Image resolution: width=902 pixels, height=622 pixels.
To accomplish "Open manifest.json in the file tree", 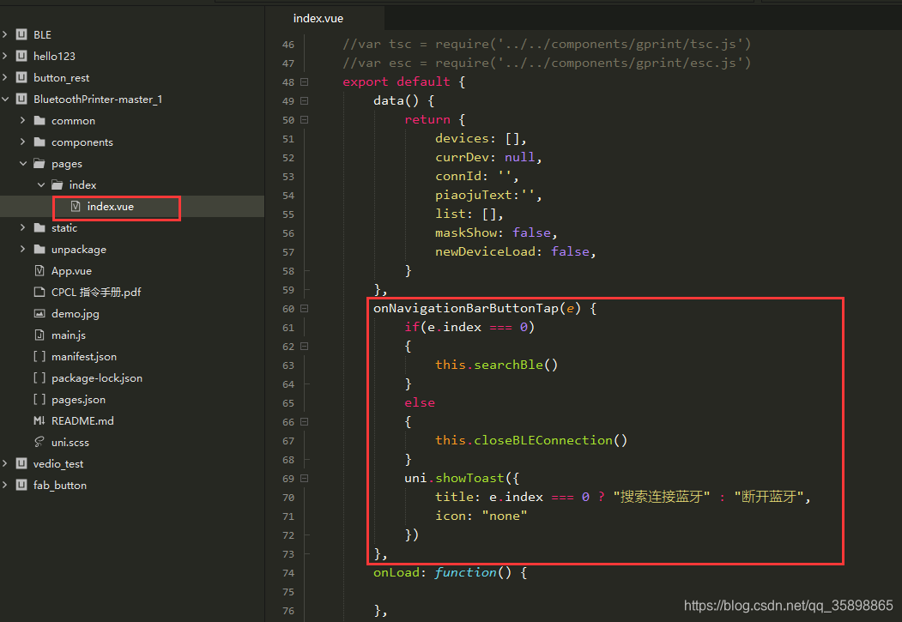I will click(x=84, y=356).
